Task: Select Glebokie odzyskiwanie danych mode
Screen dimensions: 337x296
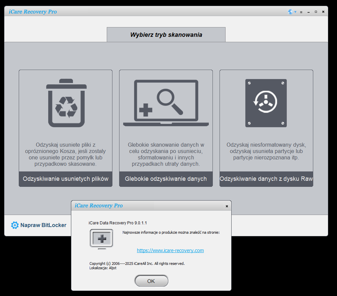Action: (x=166, y=179)
